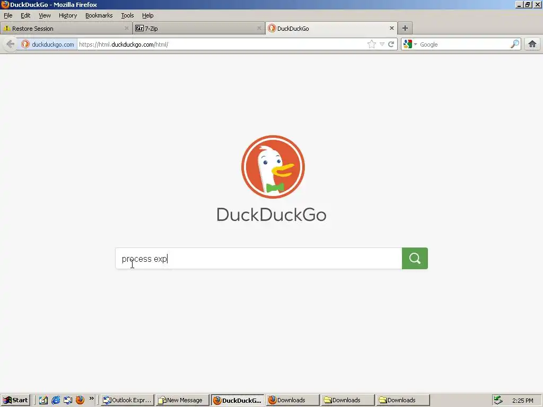The image size is (543, 407).
Task: Switch to New Message taskbar button
Action: pyautogui.click(x=182, y=400)
